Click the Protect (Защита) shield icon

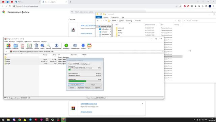click(x=83, y=46)
